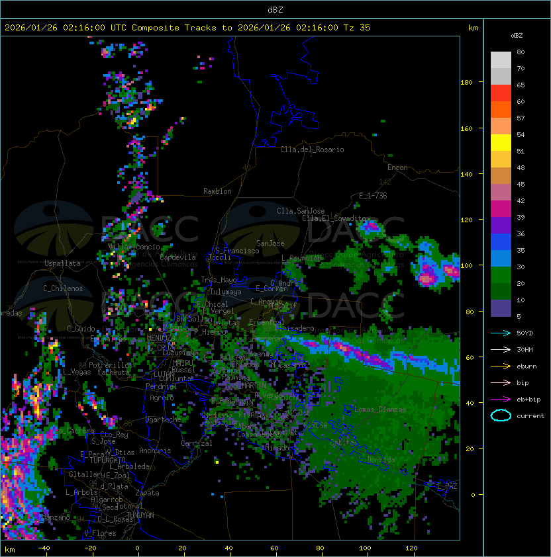Pick the magenta 39-42 dBZ swatch

[x=501, y=209]
